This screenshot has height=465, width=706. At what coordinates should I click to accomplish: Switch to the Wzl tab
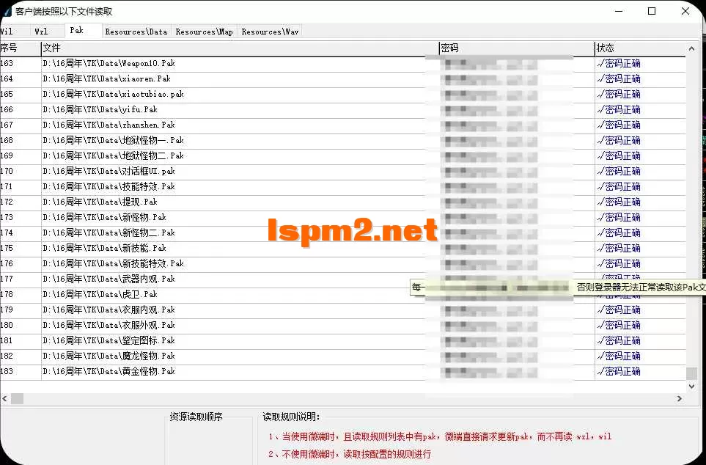44,31
